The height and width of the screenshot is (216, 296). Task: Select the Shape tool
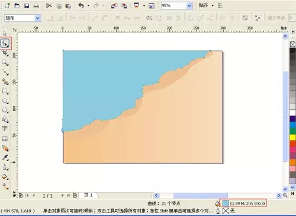pos(5,43)
